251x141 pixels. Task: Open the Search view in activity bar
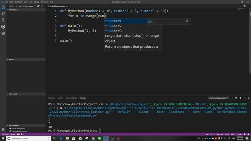3,14
